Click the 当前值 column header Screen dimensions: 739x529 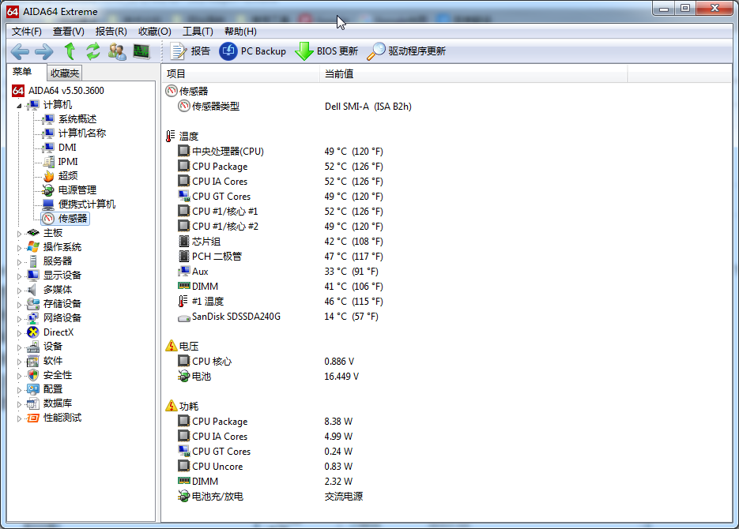473,74
